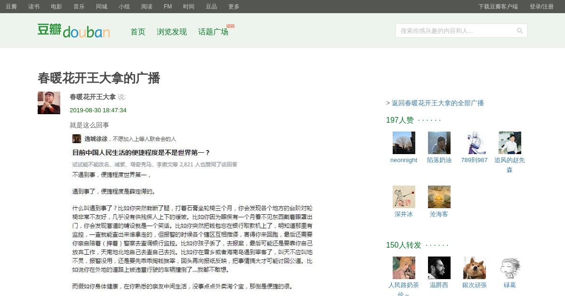
Task: Click the 沧海客 username link
Action: tap(439, 214)
